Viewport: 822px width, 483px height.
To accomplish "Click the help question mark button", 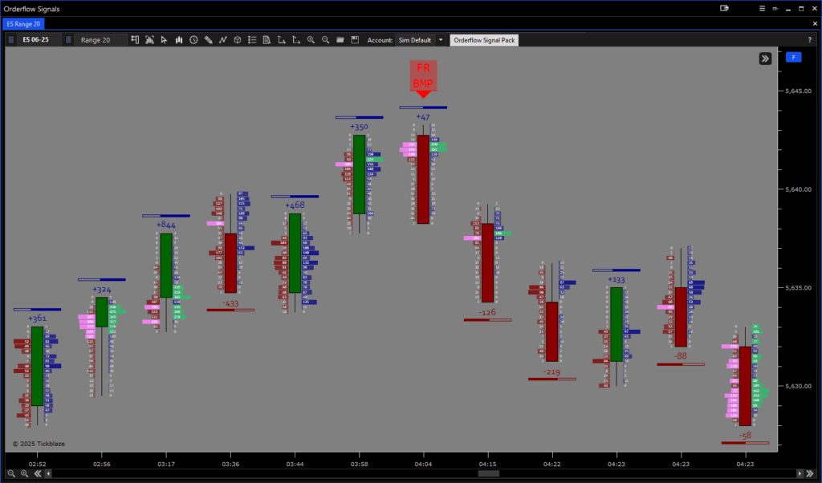I will (x=809, y=39).
